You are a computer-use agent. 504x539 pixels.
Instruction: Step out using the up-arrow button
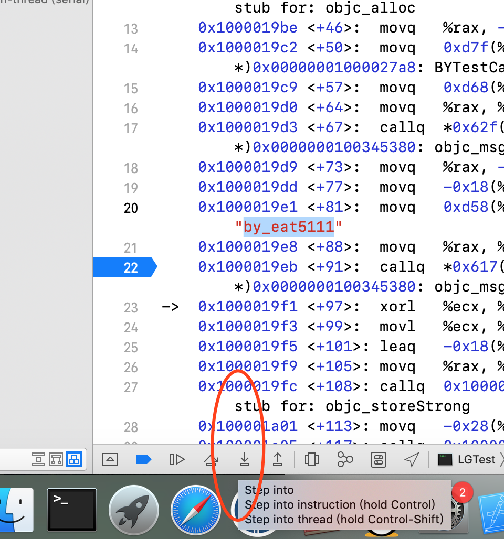[278, 459]
